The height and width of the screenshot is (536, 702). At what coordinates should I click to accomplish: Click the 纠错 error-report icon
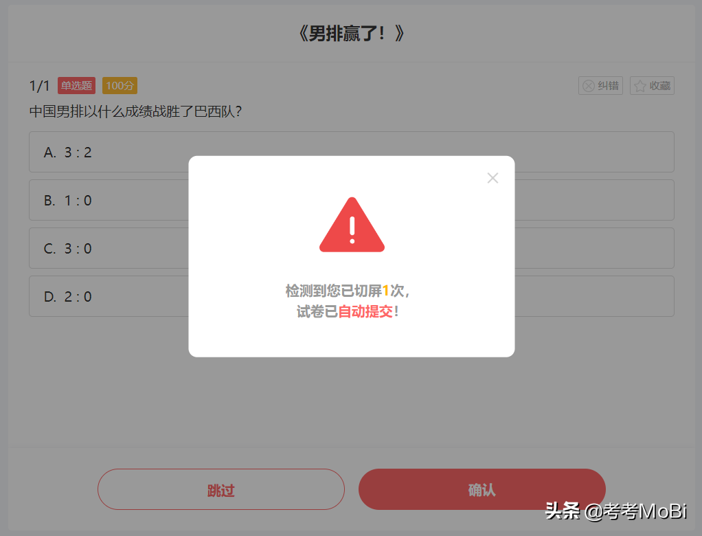point(589,86)
